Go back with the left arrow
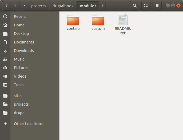Viewport: 183px width, 140px height. 6,6
